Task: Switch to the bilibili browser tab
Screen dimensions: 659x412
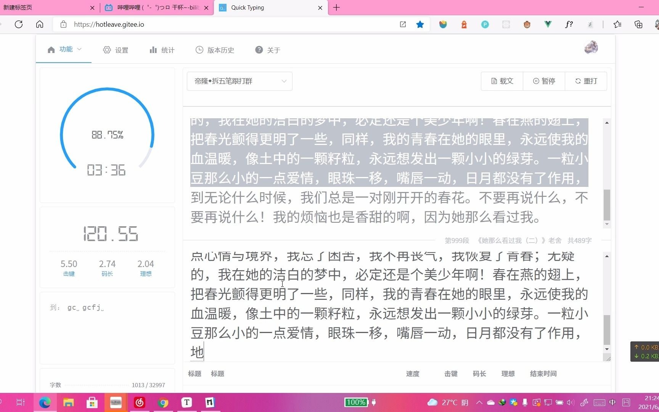Action: click(156, 8)
